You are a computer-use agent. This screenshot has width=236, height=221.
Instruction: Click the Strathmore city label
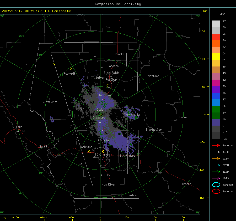[x=127, y=156]
